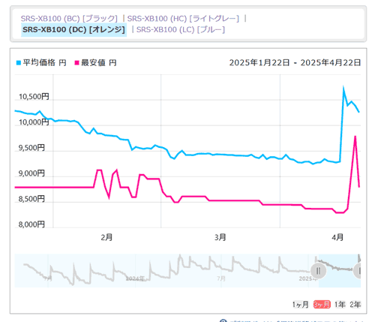
Task: Switch chart range to 1年
Action: [340, 305]
